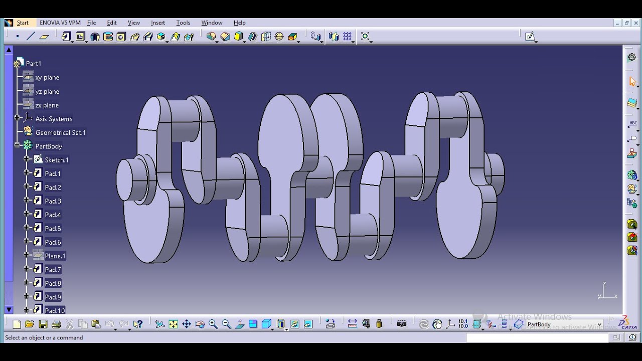Expand the Plane.1 node
642x361 pixels.
click(27, 255)
